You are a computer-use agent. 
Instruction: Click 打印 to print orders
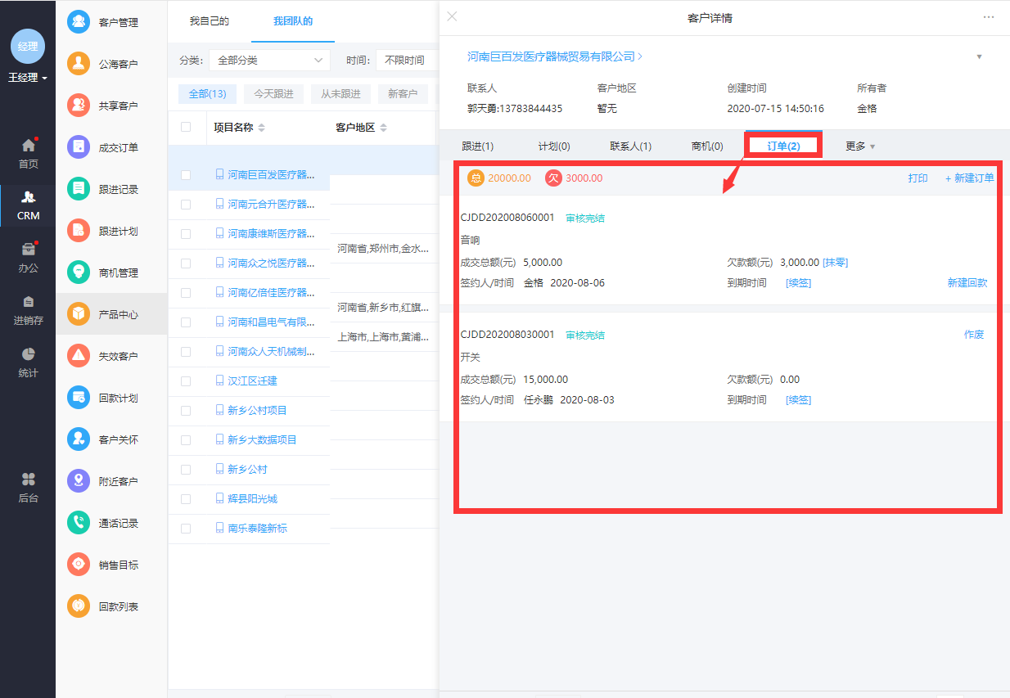tap(918, 178)
